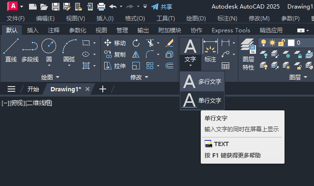314x186 pixels.
Task: Expand the 绘图 panel
Action: click(x=50, y=77)
